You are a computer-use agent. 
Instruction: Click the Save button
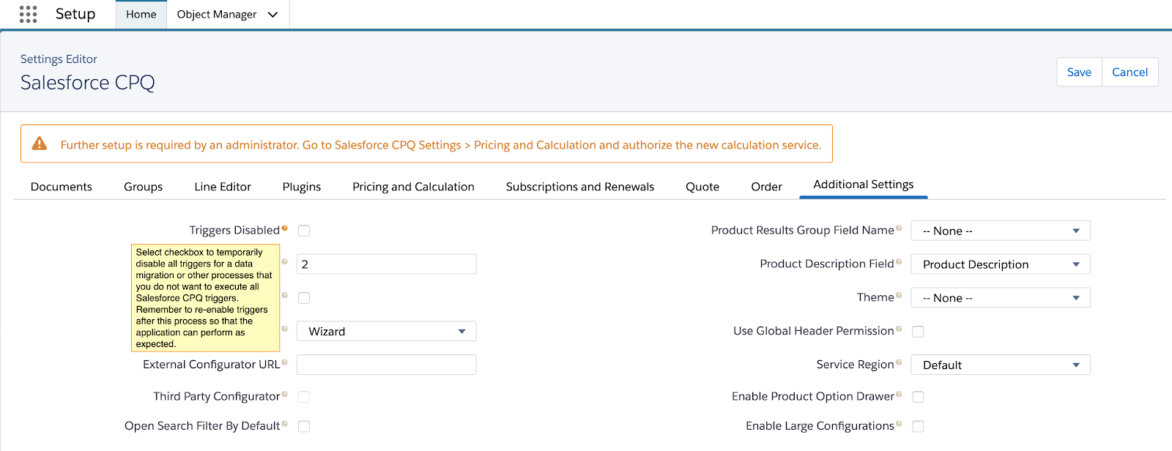[x=1079, y=72]
